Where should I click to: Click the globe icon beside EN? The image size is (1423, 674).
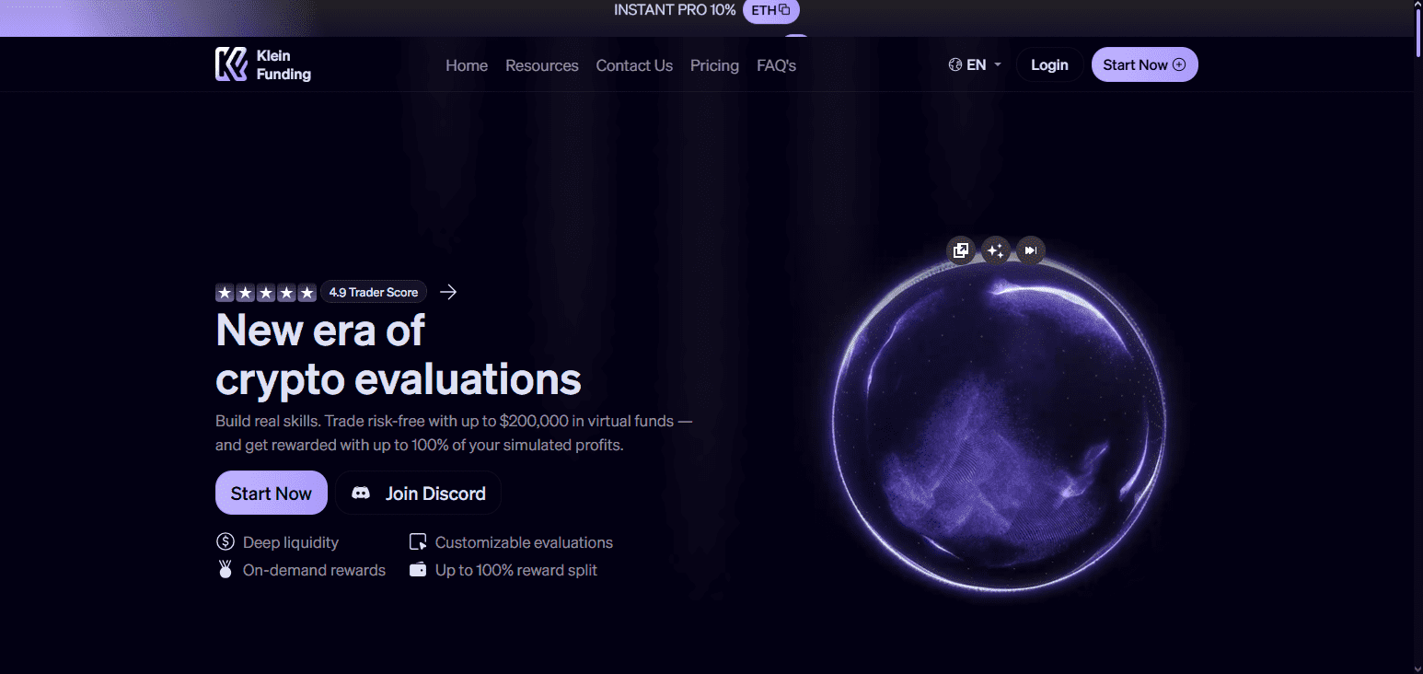pyautogui.click(x=954, y=64)
